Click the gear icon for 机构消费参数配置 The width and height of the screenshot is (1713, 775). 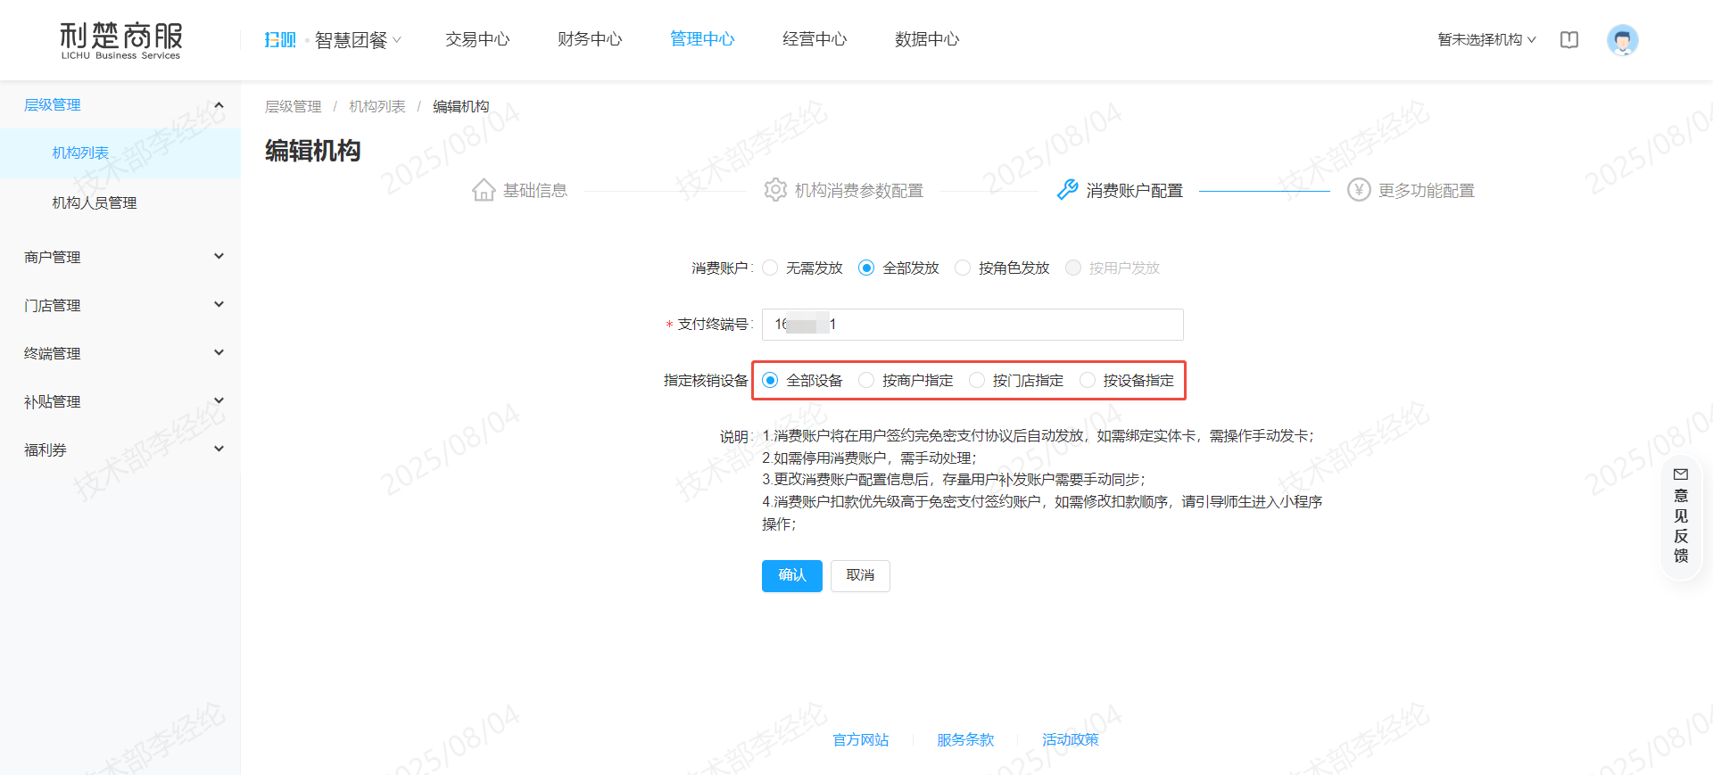point(775,190)
